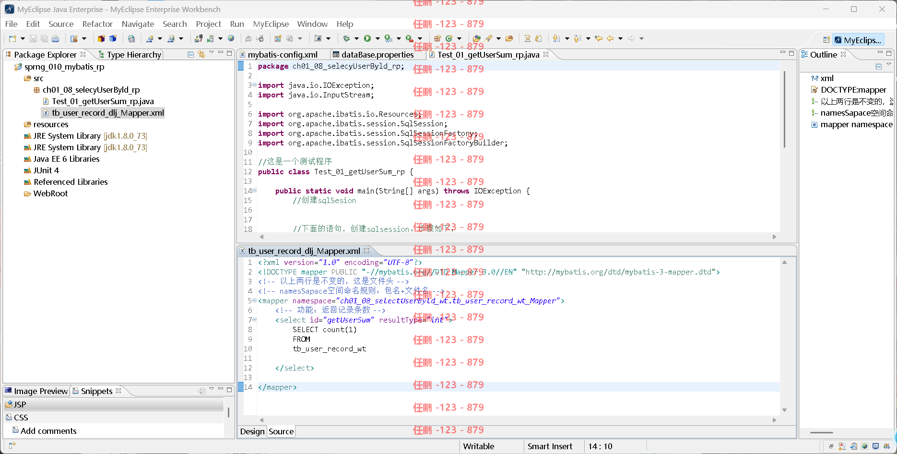
Task: Click the Next Annotation arrow icon
Action: pos(556,38)
